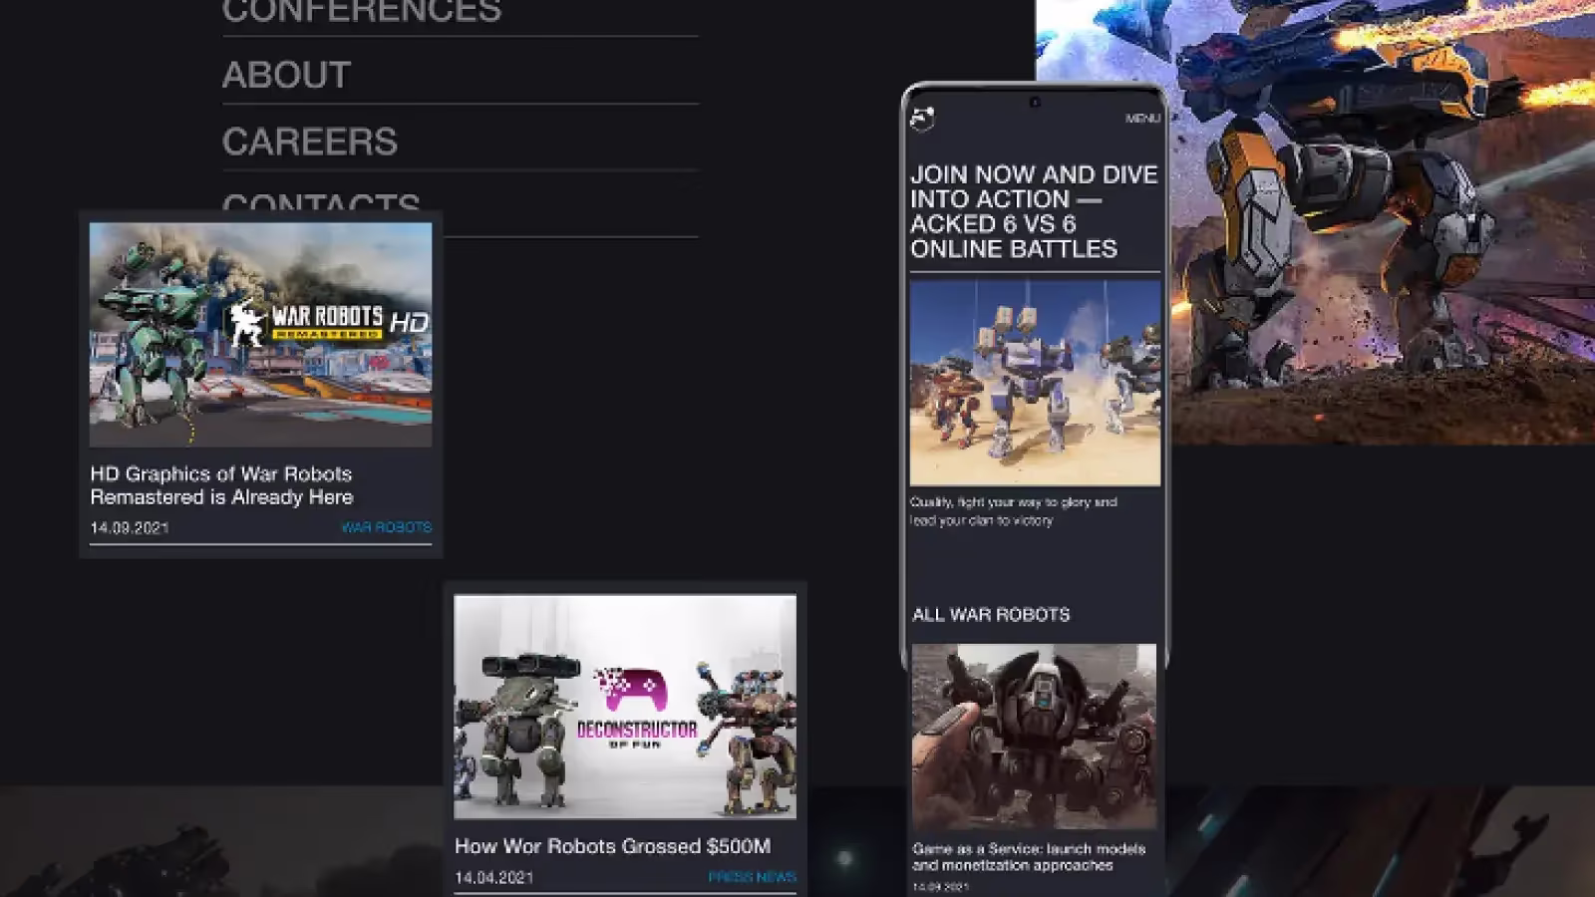Click the PRESS NEWS category tag
Viewport: 1595px width, 897px height.
pyautogui.click(x=752, y=877)
